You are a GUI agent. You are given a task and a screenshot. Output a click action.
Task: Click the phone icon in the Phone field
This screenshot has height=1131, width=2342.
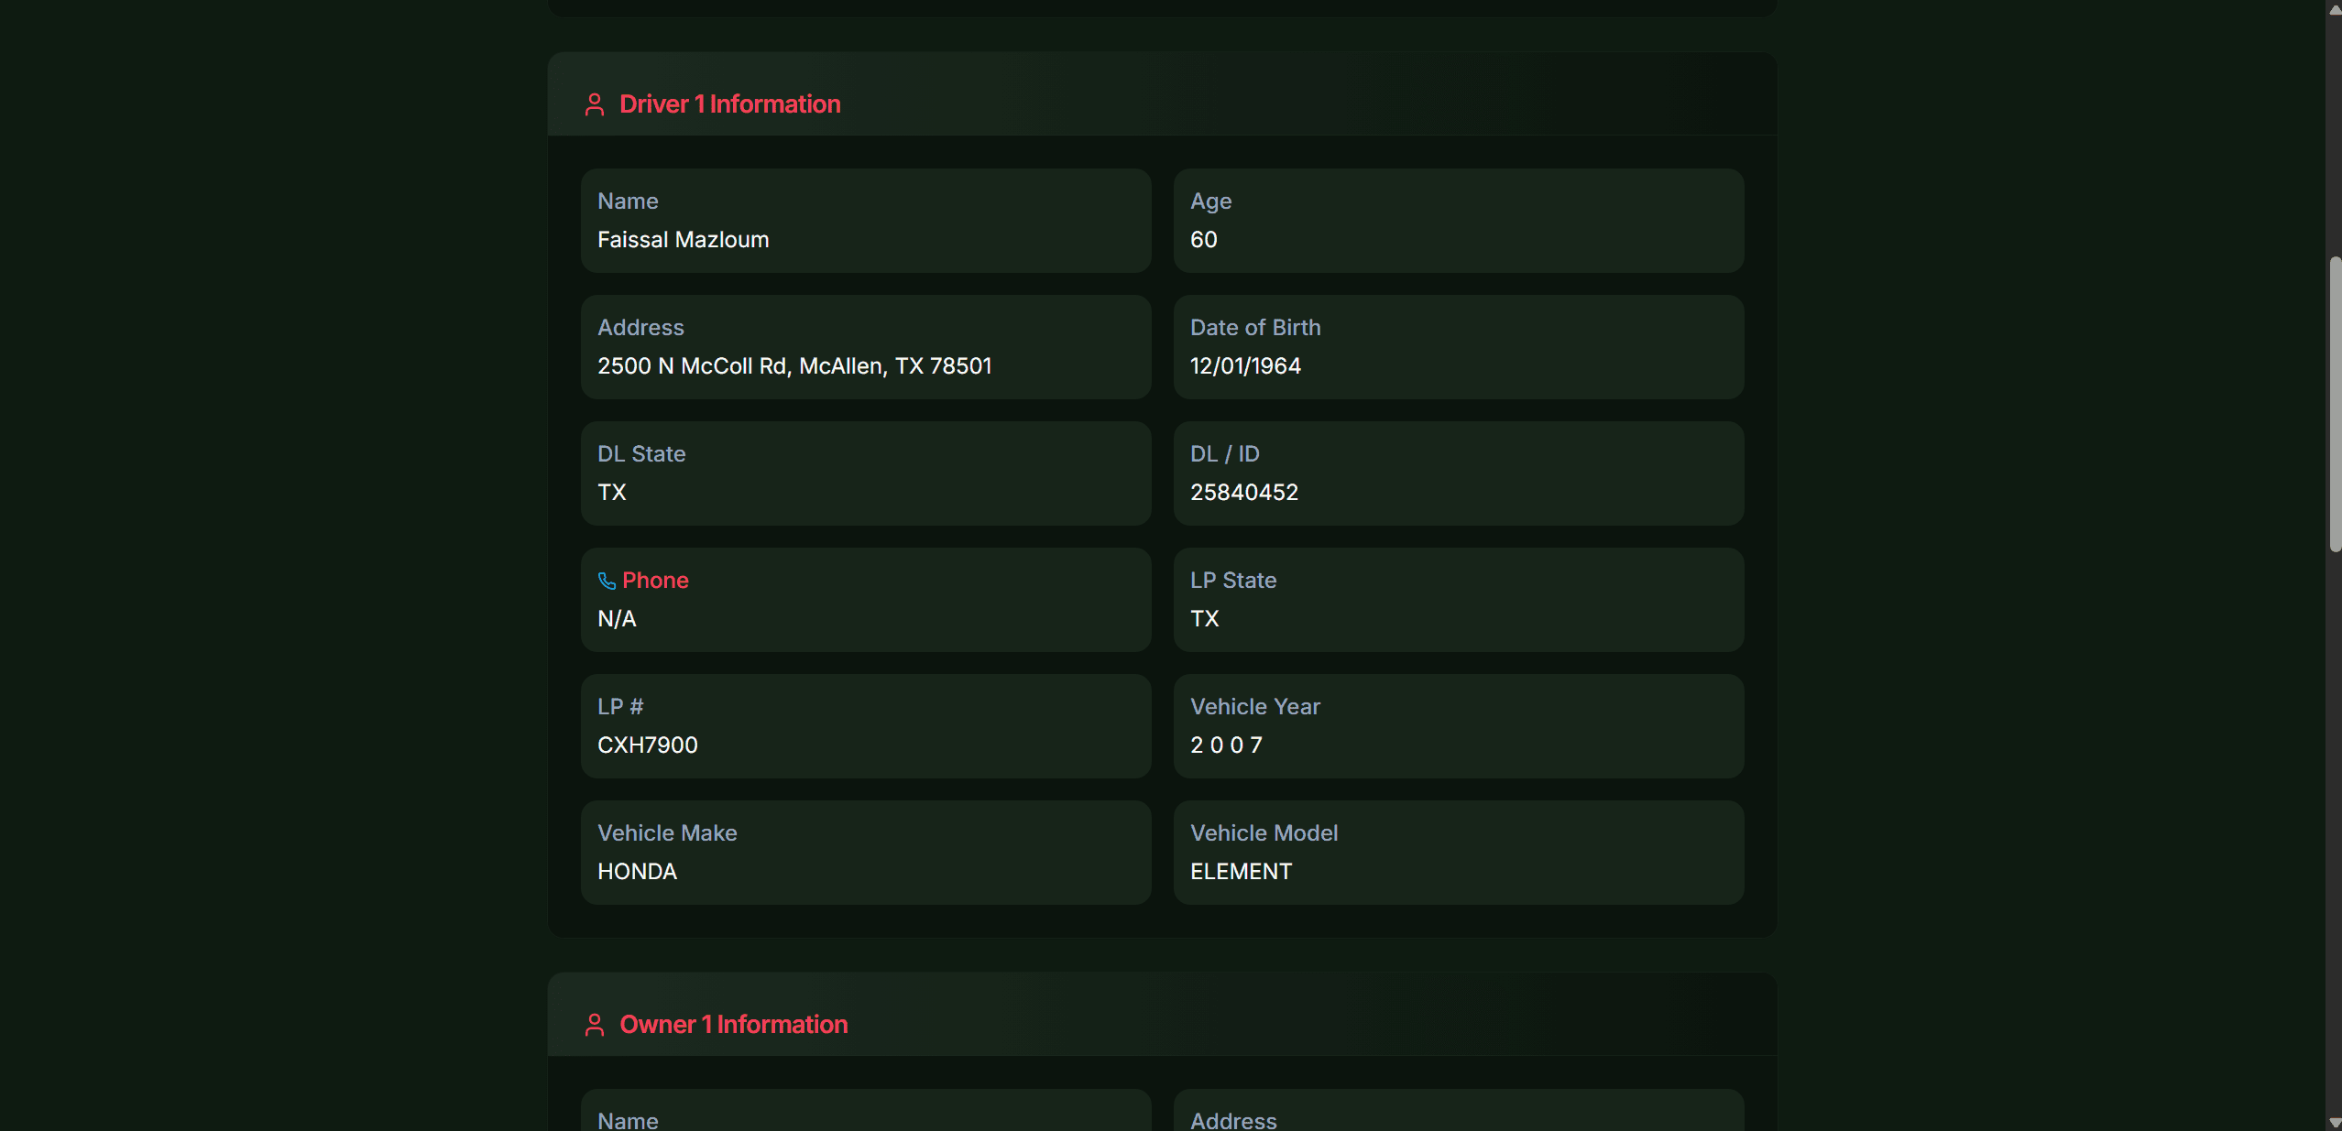[607, 581]
